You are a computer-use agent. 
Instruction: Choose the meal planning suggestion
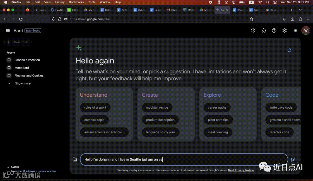point(218,132)
